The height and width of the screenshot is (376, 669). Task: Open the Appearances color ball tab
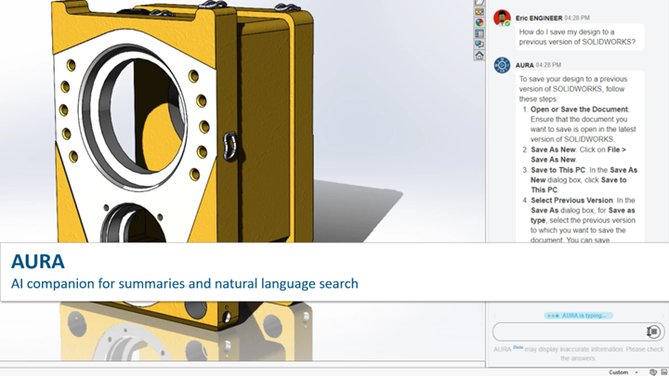[479, 22]
